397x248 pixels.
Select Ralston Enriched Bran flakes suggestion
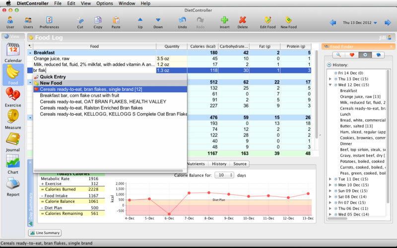click(110, 108)
